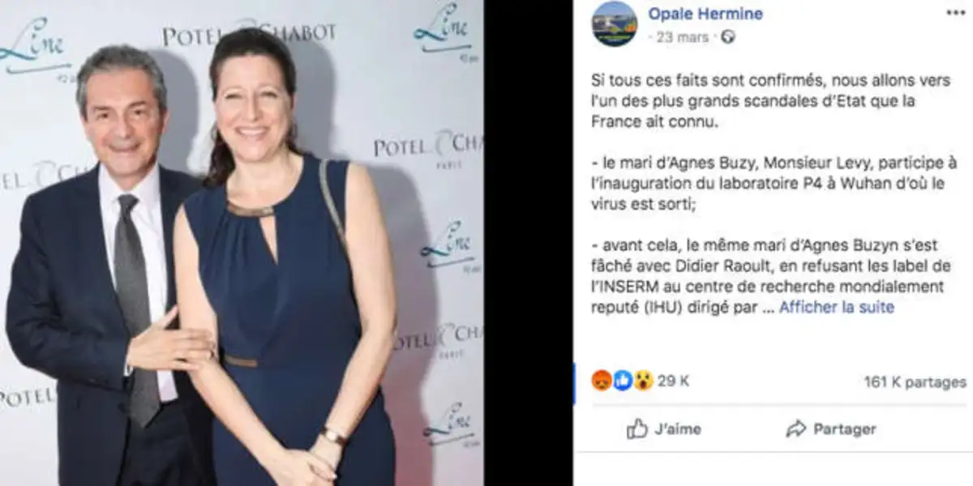Expand the post with 'Afficher la suite'
Image resolution: width=973 pixels, height=486 pixels.
point(837,307)
